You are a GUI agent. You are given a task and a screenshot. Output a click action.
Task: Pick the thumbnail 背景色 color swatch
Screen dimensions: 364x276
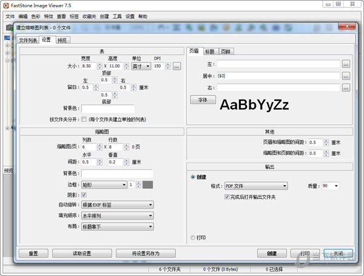point(117,173)
